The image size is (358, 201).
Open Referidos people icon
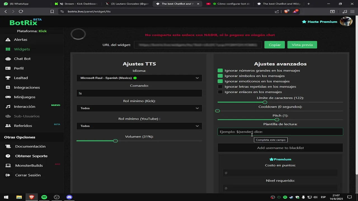8,126
